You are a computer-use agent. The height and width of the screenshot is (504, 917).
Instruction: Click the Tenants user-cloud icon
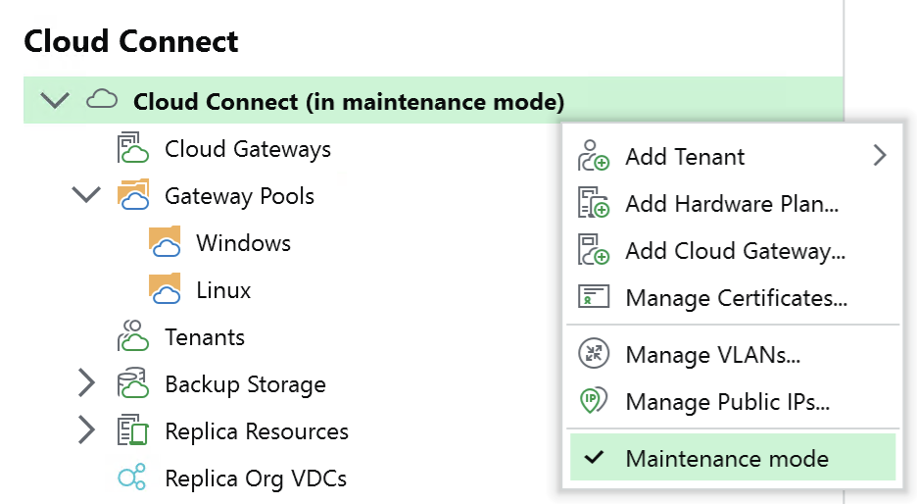point(133,336)
